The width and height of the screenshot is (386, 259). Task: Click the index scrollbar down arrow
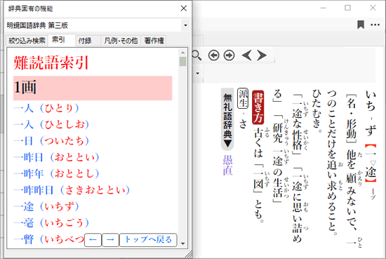[182, 244]
